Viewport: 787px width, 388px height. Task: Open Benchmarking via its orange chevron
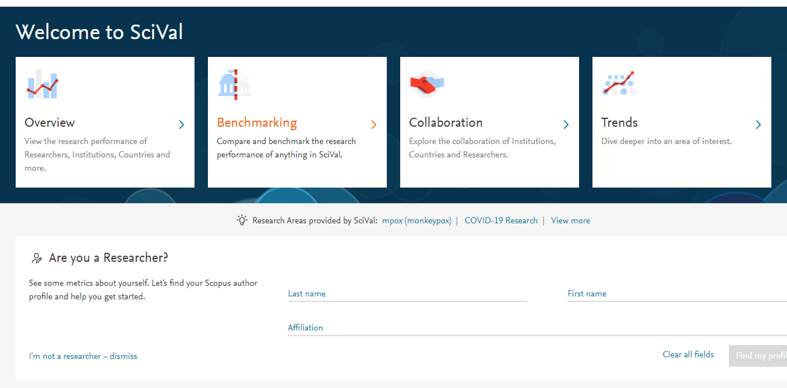coord(374,124)
